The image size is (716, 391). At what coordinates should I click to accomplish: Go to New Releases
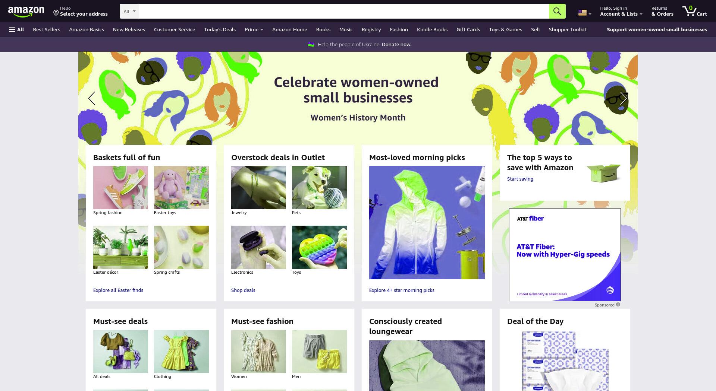point(129,29)
